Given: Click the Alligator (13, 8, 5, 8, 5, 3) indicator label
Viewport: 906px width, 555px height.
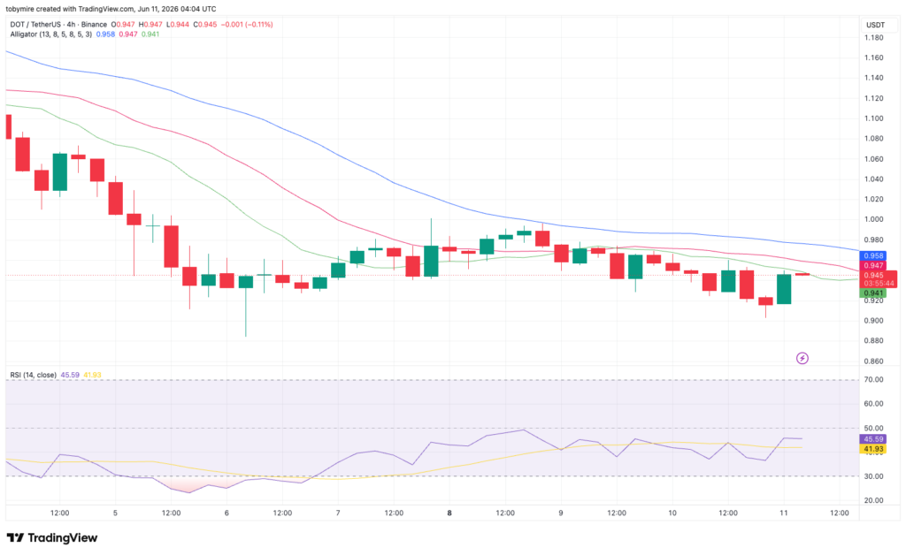Looking at the screenshot, I should click(x=50, y=34).
